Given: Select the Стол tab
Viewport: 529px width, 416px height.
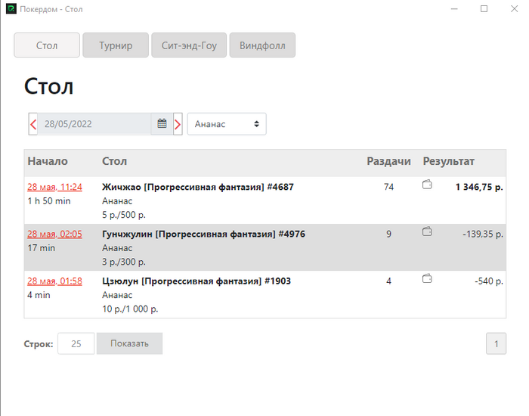Looking at the screenshot, I should pos(47,45).
